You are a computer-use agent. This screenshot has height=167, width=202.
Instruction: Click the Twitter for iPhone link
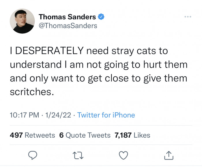(x=106, y=115)
